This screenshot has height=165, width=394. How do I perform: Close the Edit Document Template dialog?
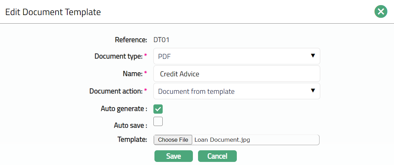coord(381,12)
